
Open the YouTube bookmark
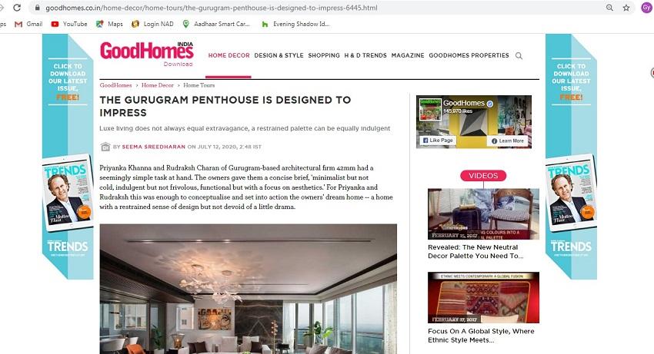click(69, 24)
